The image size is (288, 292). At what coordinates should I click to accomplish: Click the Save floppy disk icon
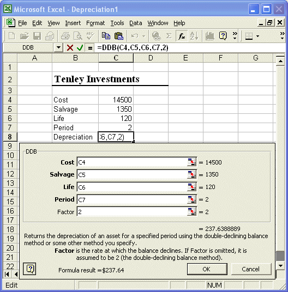click(37, 36)
